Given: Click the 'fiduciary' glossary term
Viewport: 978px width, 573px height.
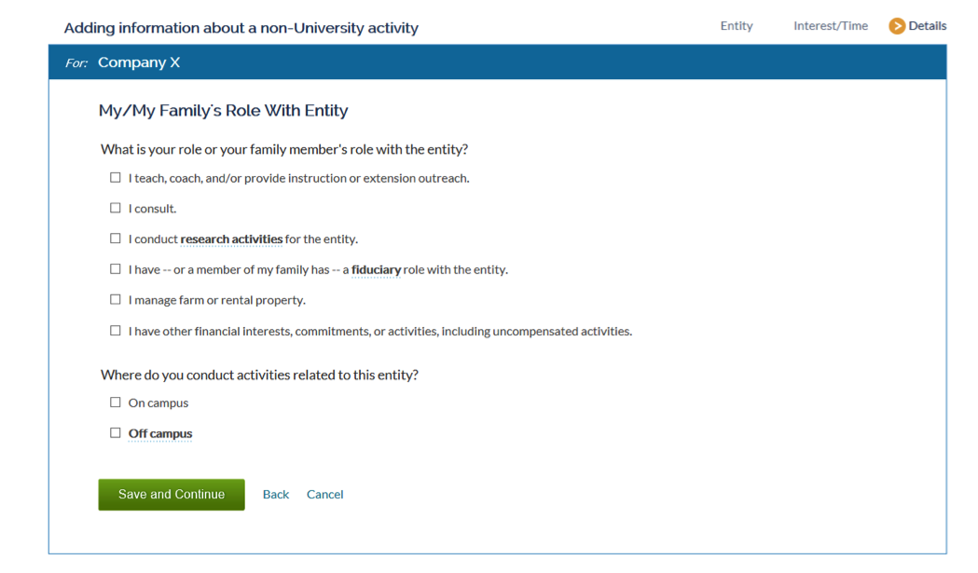Looking at the screenshot, I should click(x=376, y=269).
